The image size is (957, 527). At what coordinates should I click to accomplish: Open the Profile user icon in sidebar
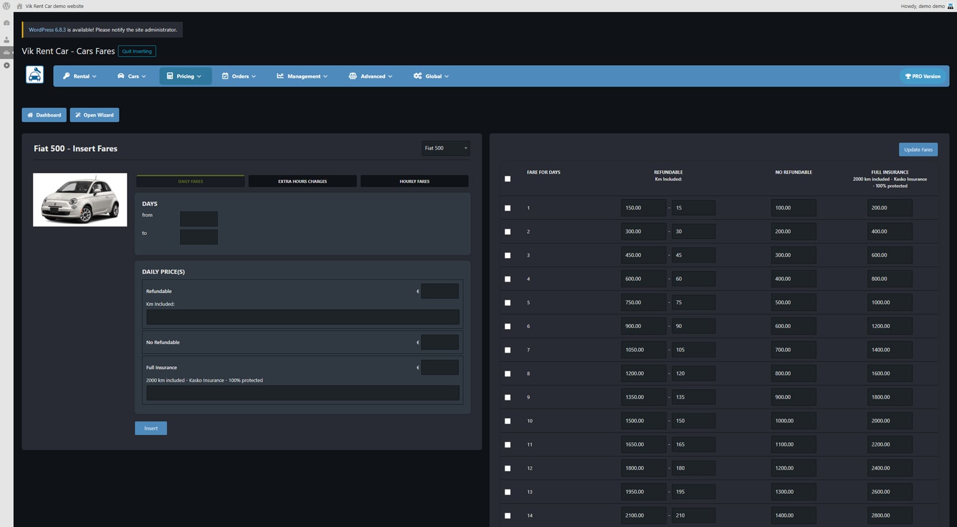tap(7, 40)
